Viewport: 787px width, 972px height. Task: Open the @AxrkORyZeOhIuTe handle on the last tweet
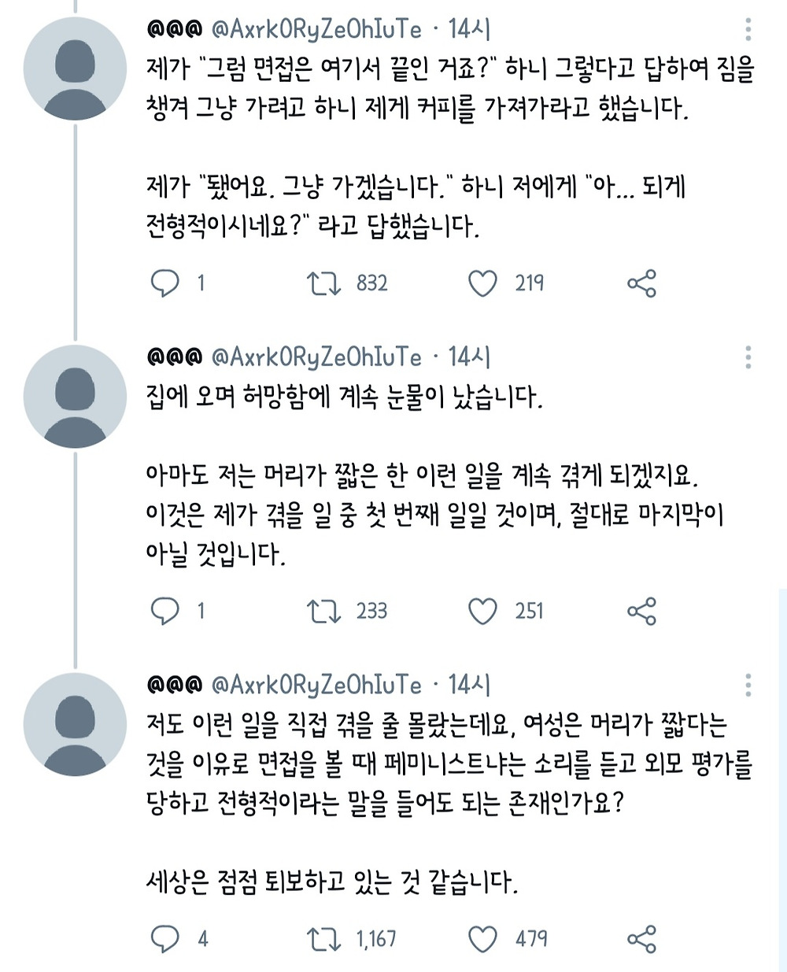(316, 685)
